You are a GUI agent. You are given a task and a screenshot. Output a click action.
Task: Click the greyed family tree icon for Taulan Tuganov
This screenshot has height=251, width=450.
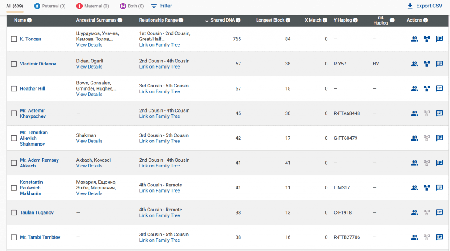point(426,212)
